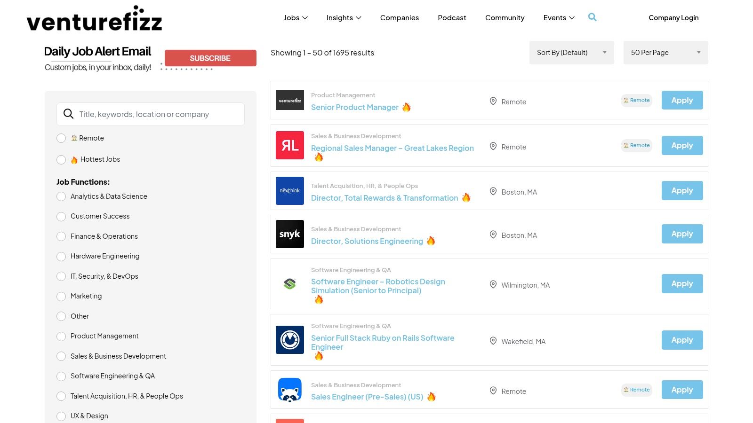Screen dimensions: 753x423
Task: Click the 'Showing 1 – 50 of 1695 results' text
Action: pyautogui.click(x=322, y=53)
